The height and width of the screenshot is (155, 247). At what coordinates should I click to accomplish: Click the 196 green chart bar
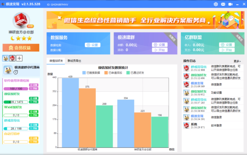click(160, 132)
